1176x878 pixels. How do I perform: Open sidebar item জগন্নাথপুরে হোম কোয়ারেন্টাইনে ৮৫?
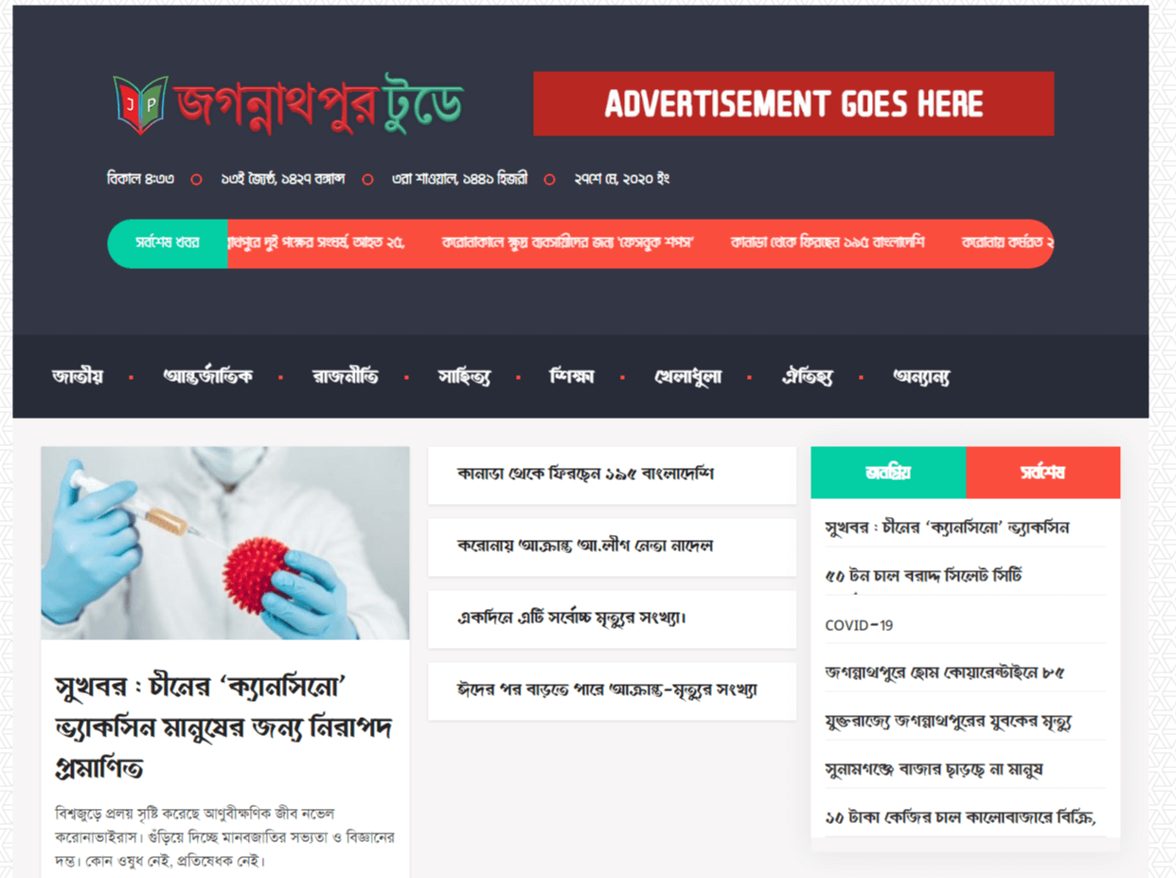944,672
